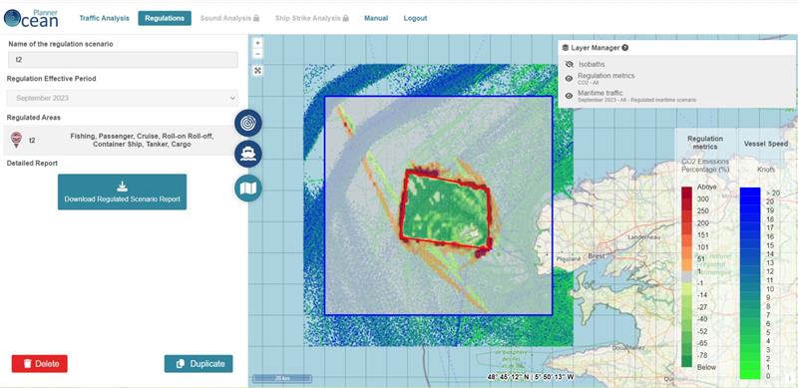This screenshot has height=388, width=798.
Task: Click the lock icon beside Ship Strike Analysis
Action: pyautogui.click(x=346, y=18)
